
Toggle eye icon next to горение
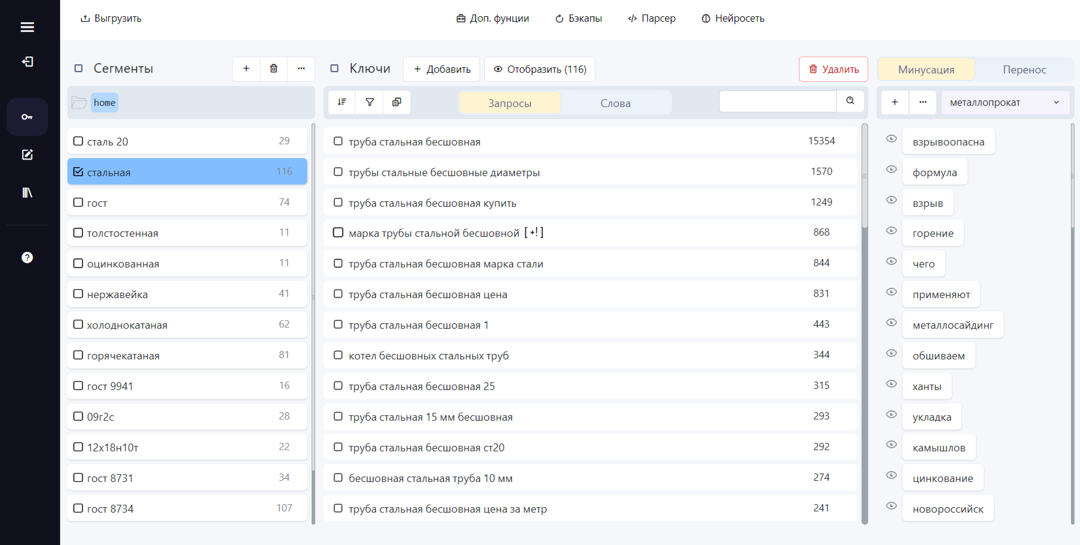coord(892,231)
